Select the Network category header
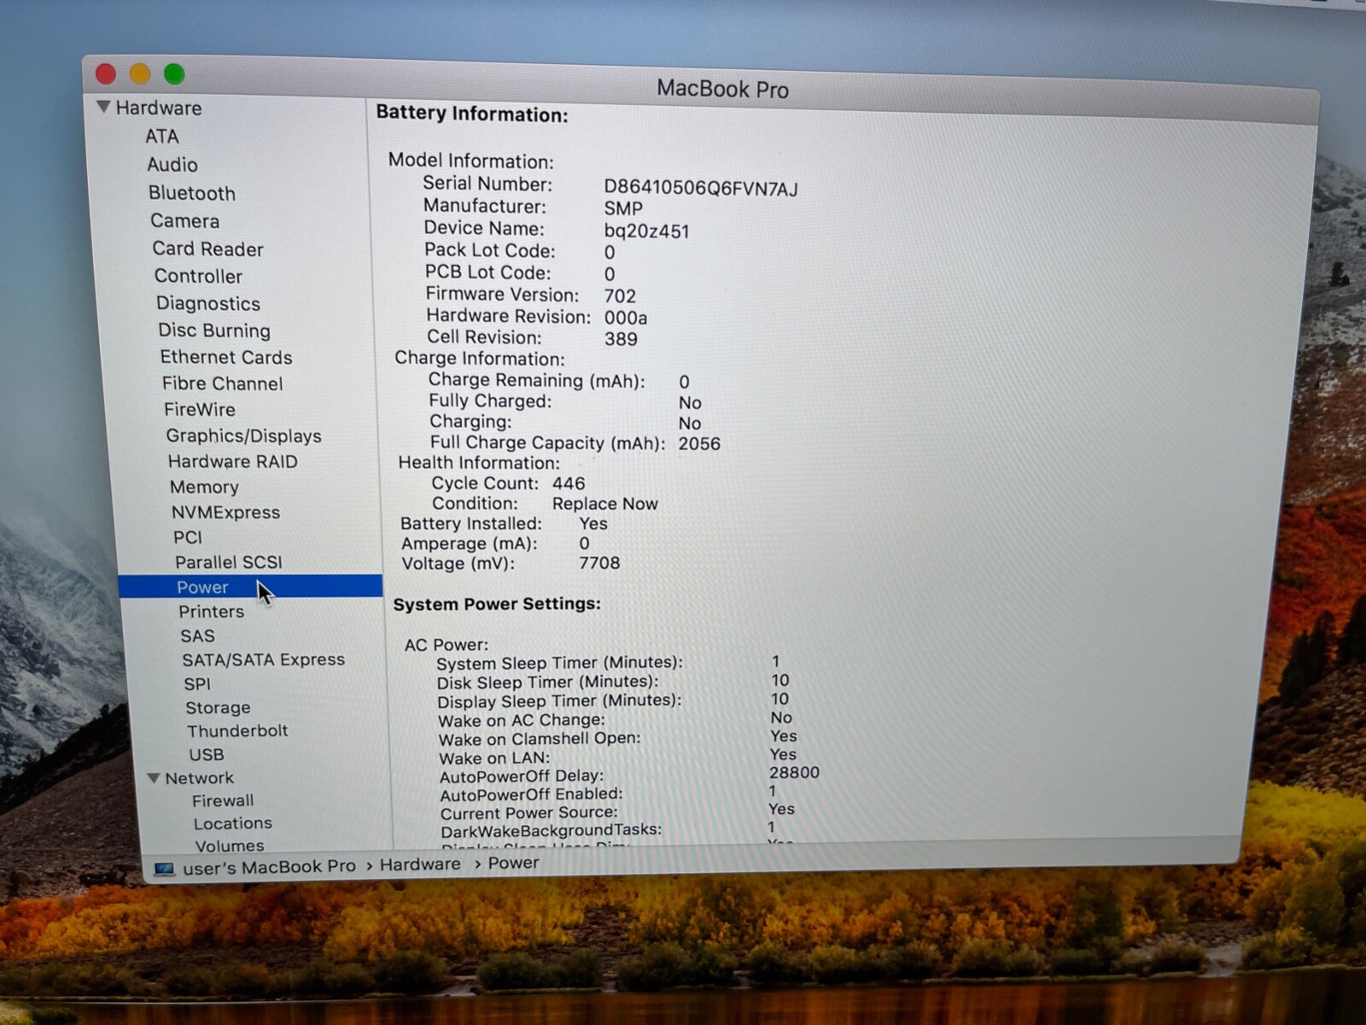Screen dimensions: 1366x1025 pyautogui.click(x=200, y=778)
